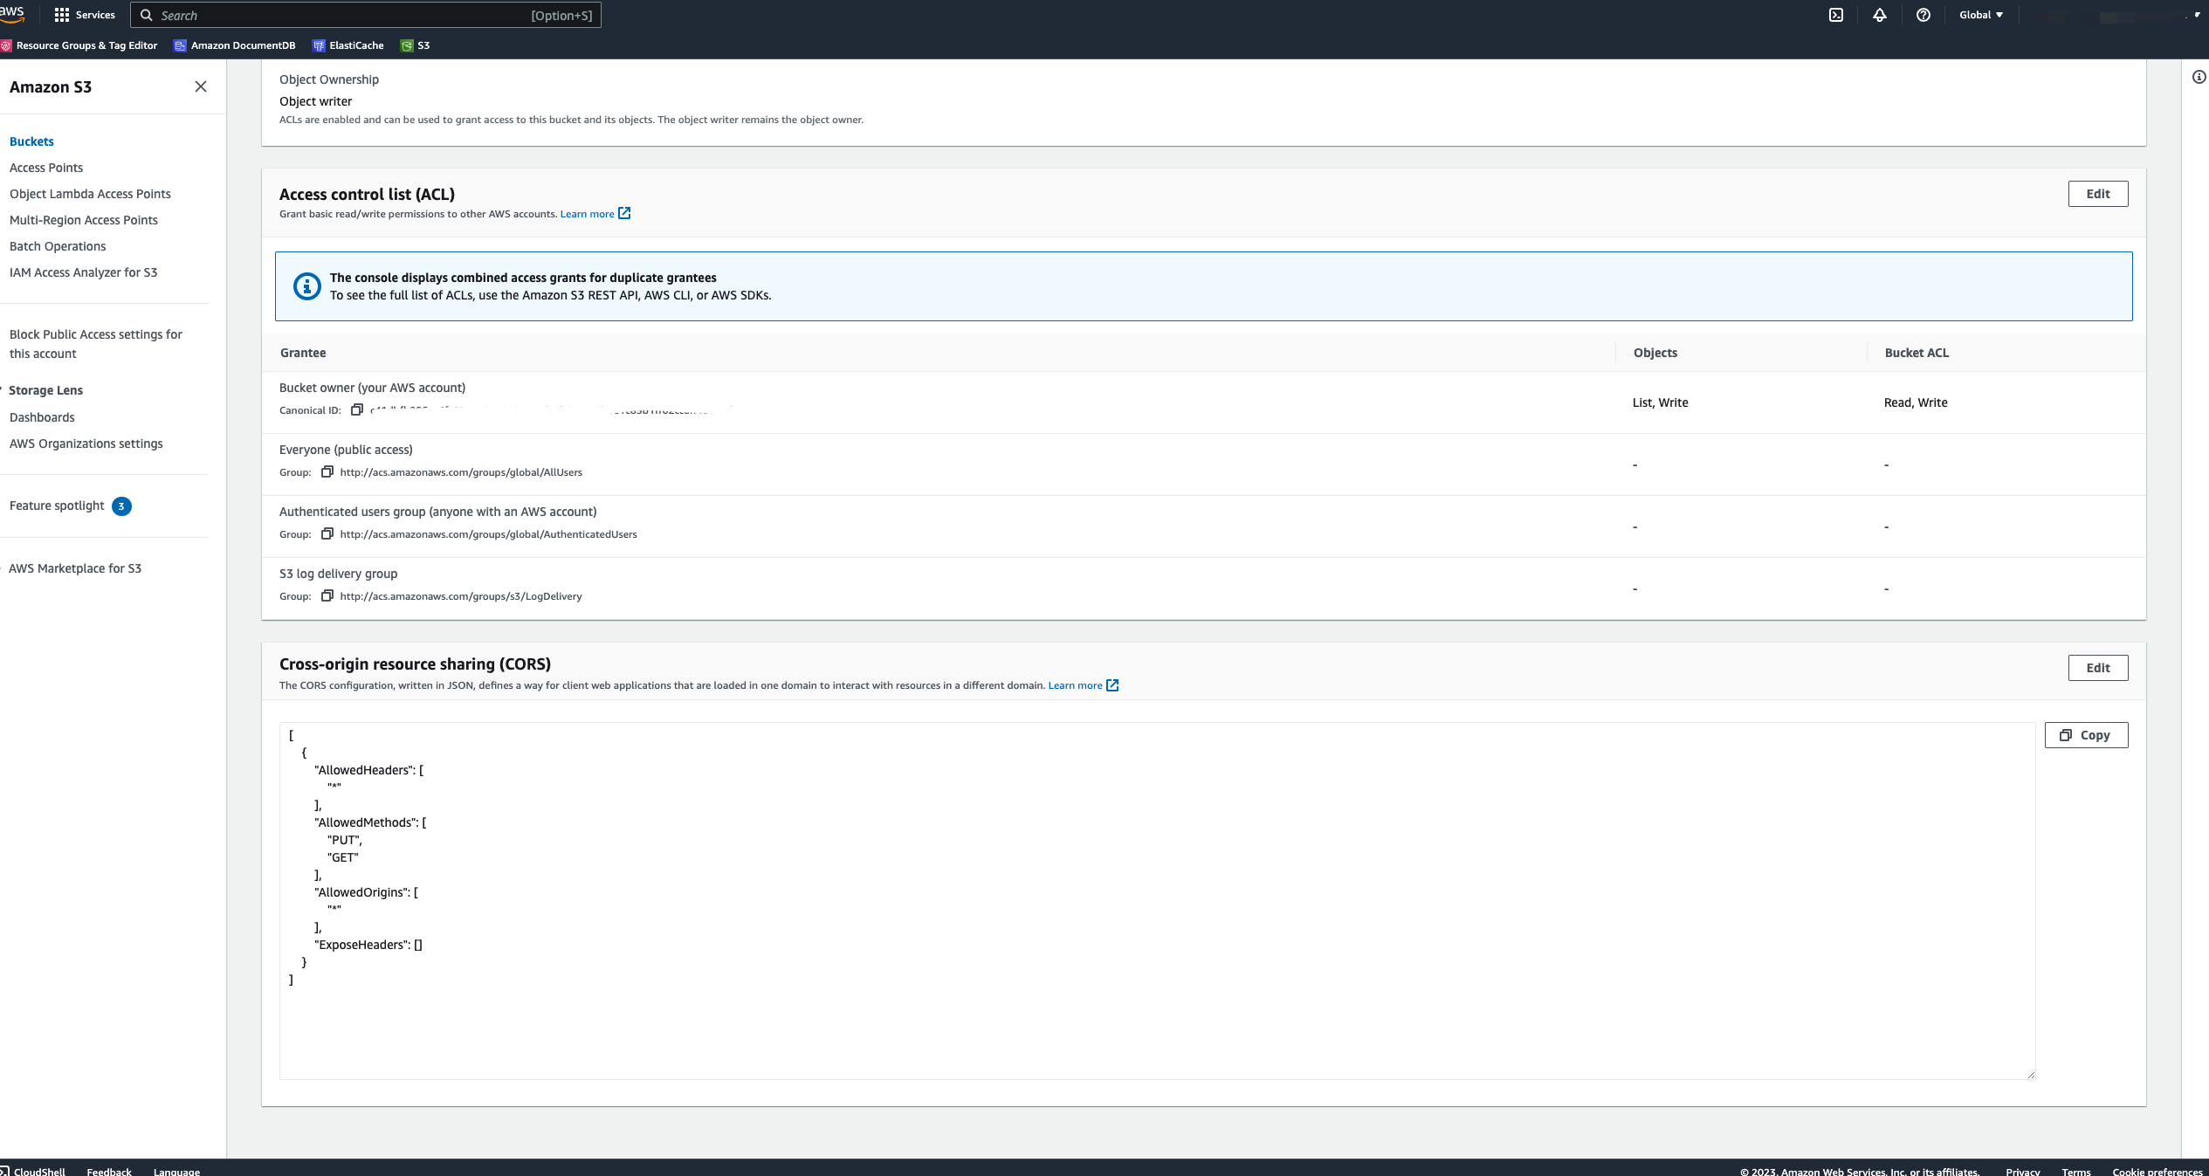The height and width of the screenshot is (1176, 2209).
Task: Open Feature spotlight
Action: click(57, 505)
